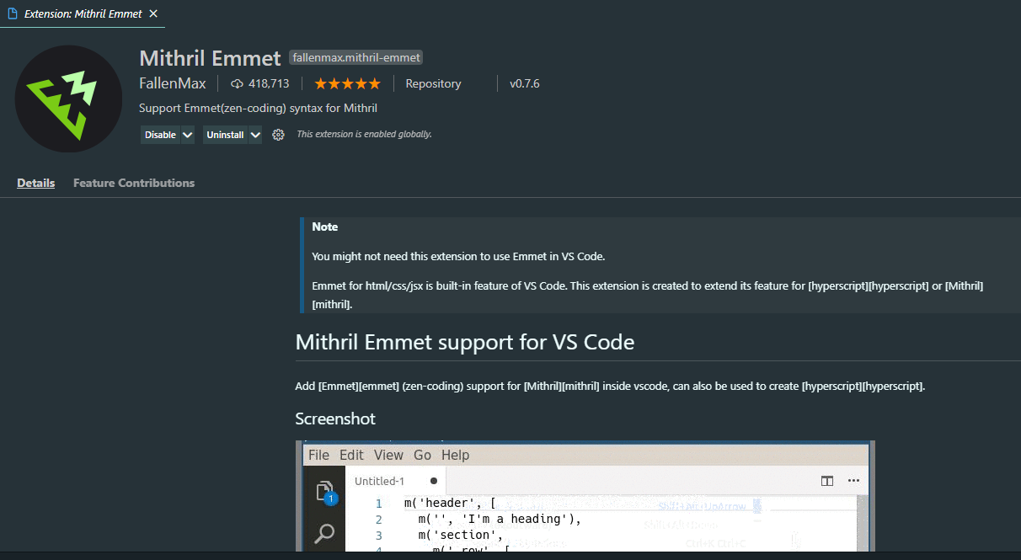Open the FallenMax publisher link
1021x560 pixels.
[173, 83]
